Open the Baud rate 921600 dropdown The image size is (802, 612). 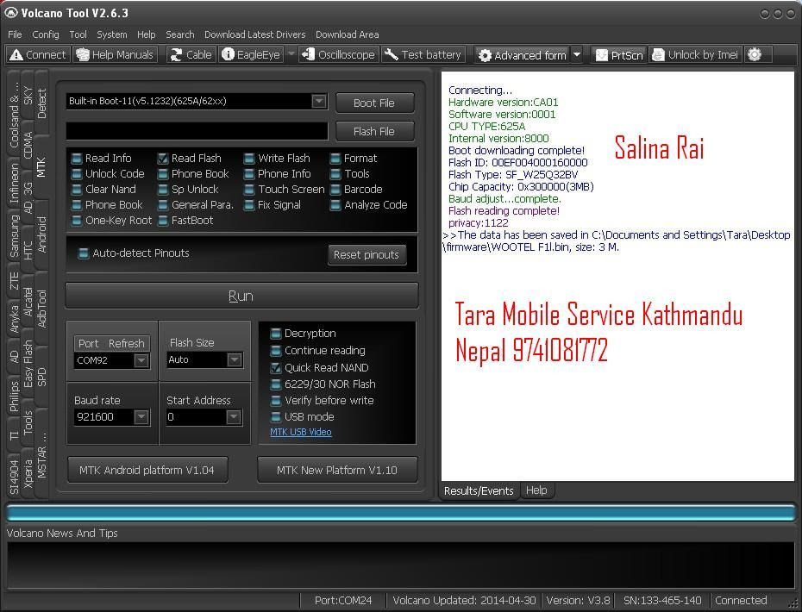click(141, 417)
